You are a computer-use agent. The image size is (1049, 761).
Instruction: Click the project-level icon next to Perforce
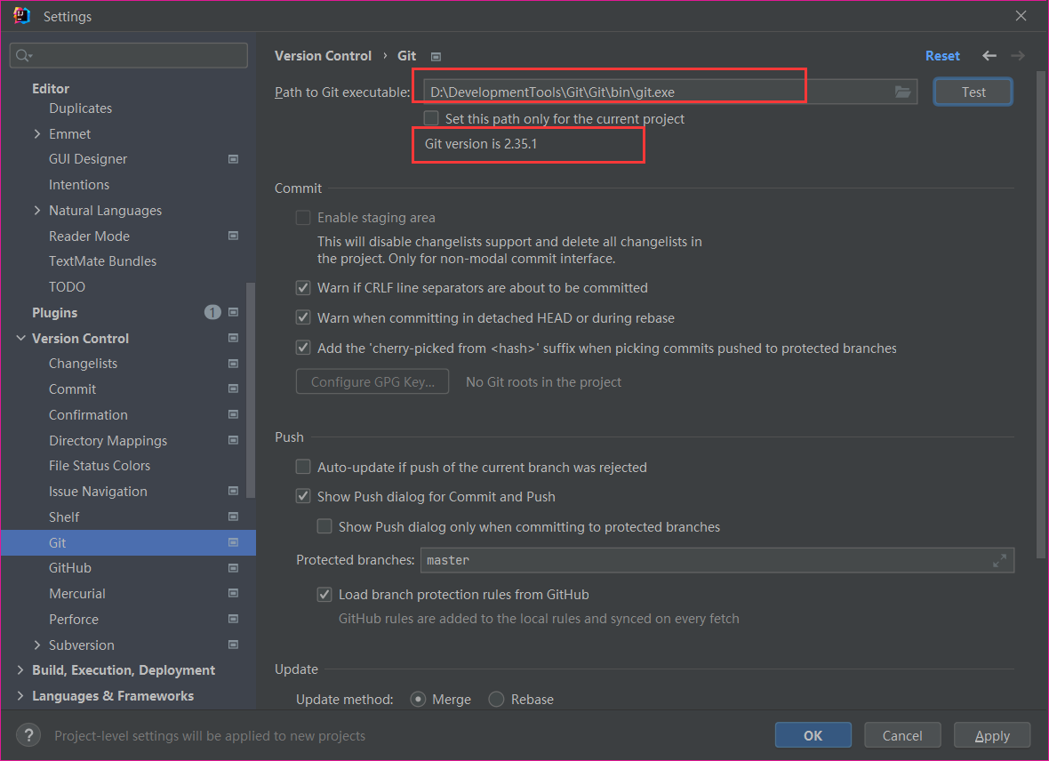(233, 619)
